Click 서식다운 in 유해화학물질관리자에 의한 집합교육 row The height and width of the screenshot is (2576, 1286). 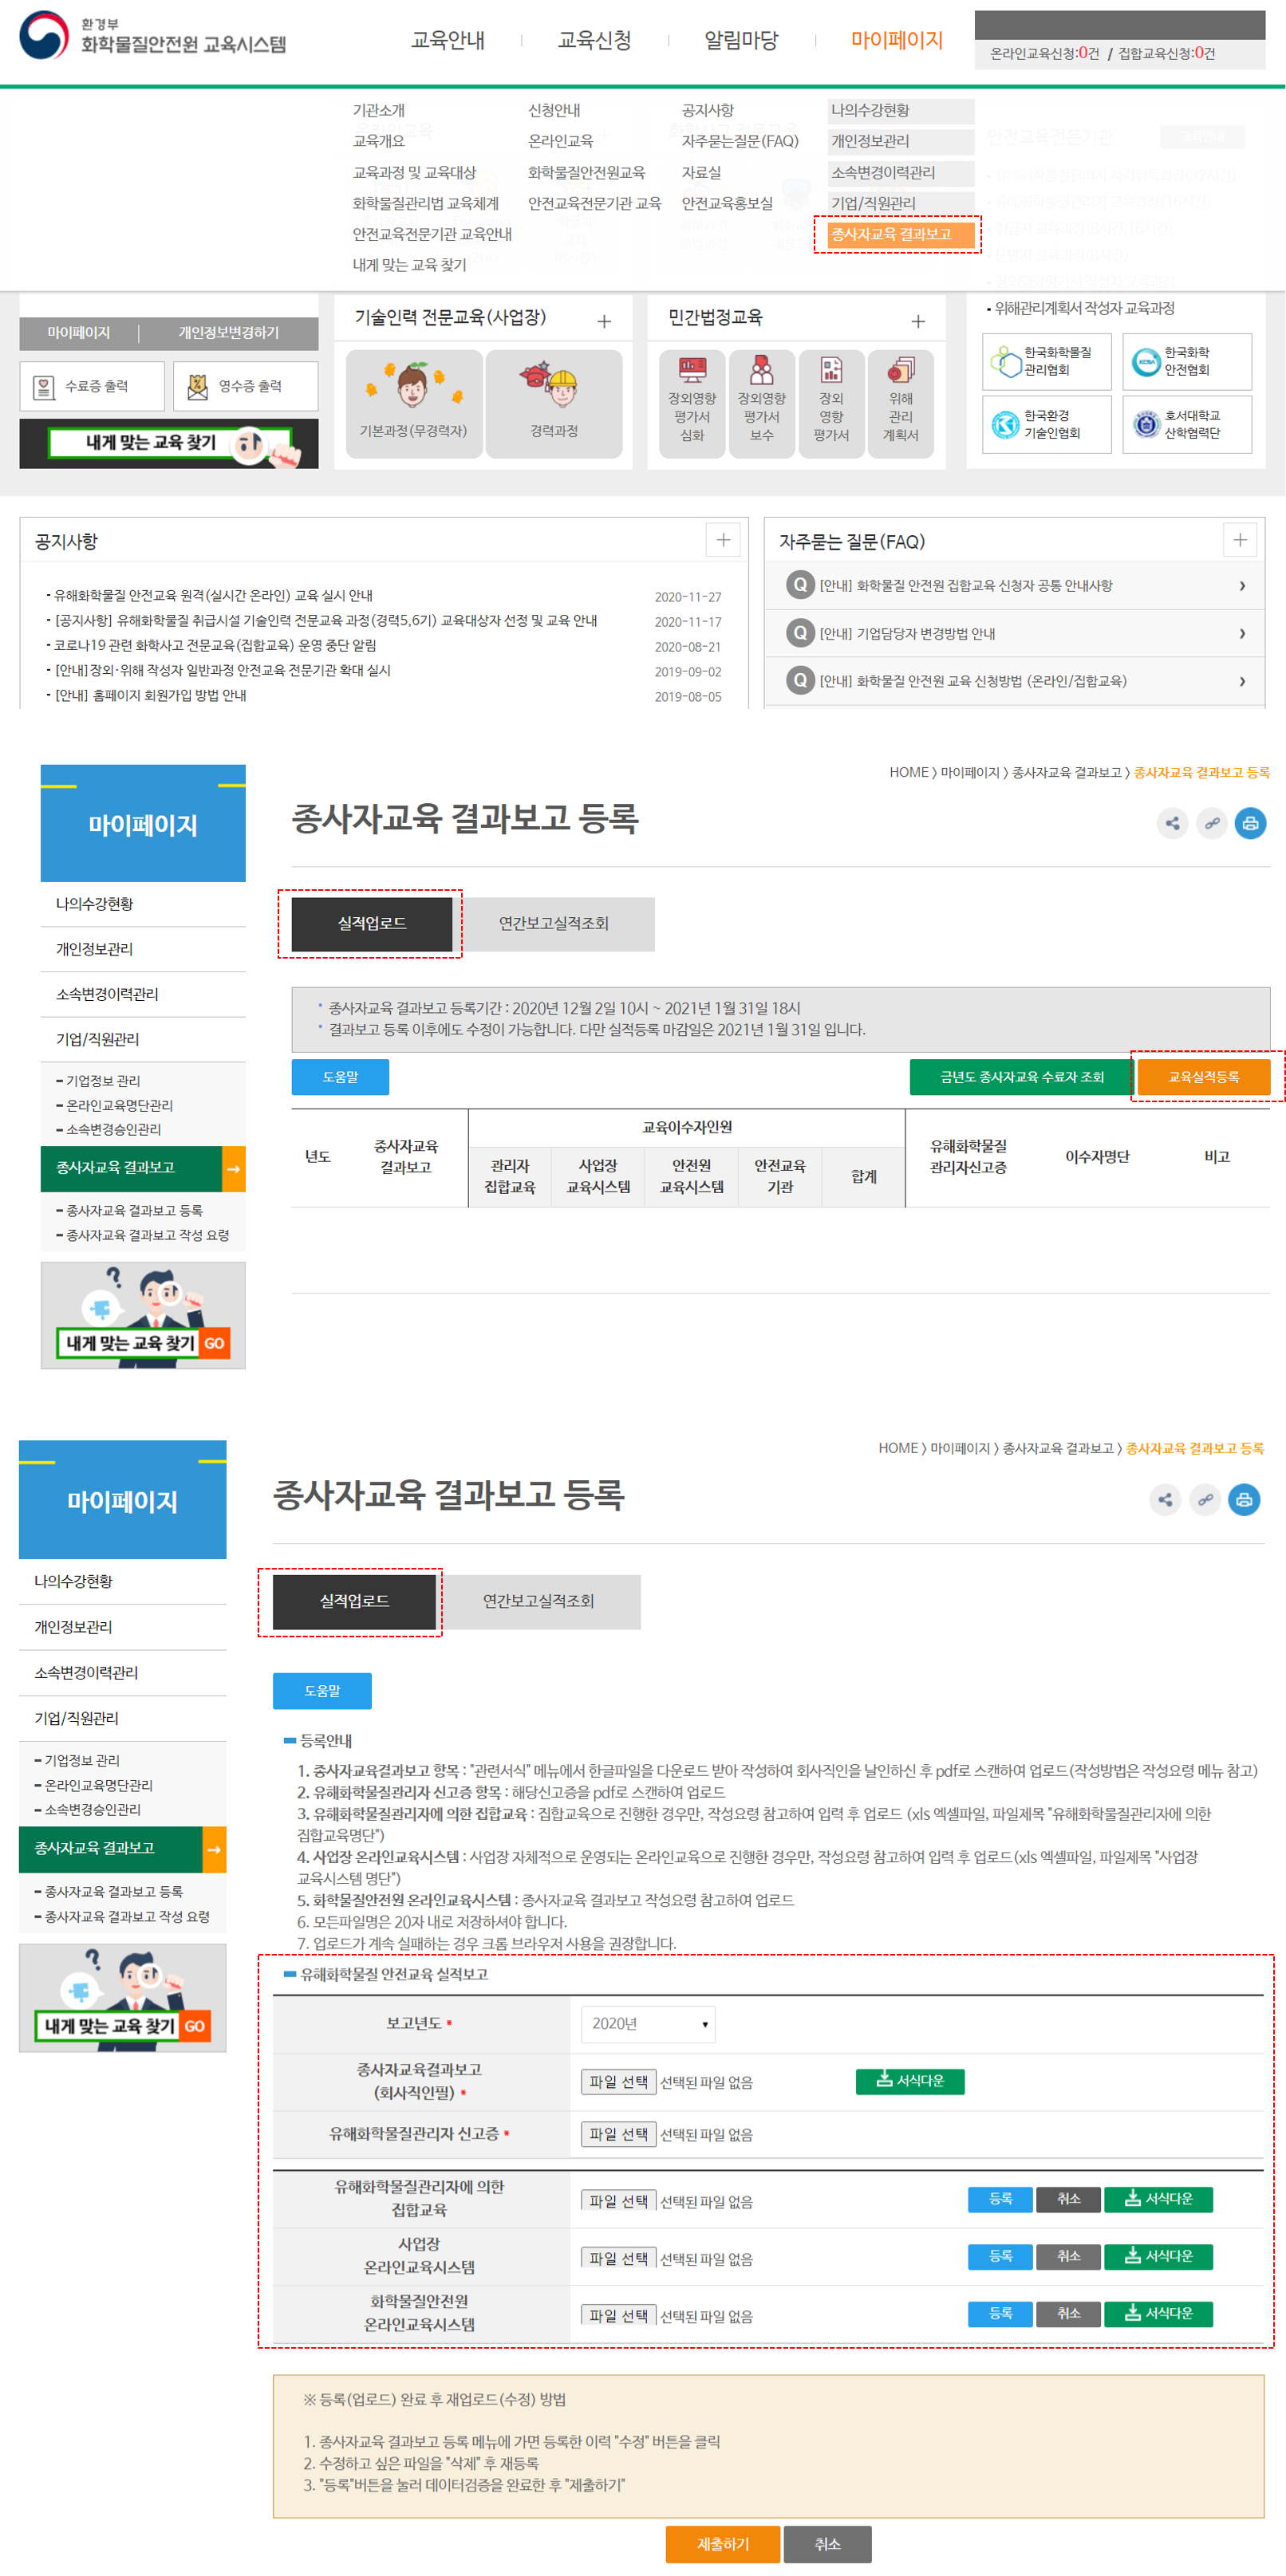[1158, 2200]
